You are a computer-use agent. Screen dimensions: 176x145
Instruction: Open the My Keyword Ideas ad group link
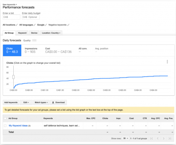point(18,126)
